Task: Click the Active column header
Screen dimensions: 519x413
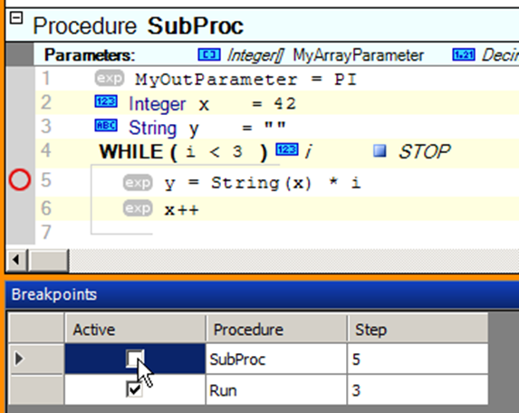Action: pos(135,329)
